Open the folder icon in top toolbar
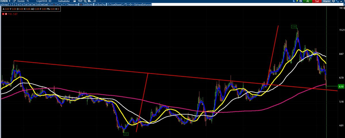The height and width of the screenshot is (138, 345). [74, 2]
